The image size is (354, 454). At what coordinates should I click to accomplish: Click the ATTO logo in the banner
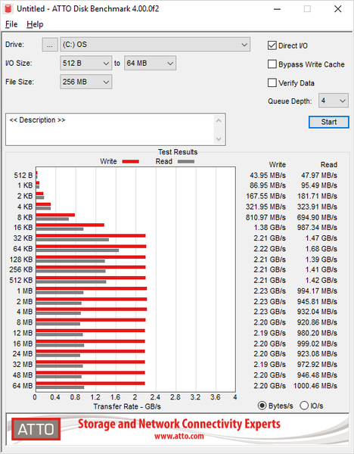pos(36,429)
